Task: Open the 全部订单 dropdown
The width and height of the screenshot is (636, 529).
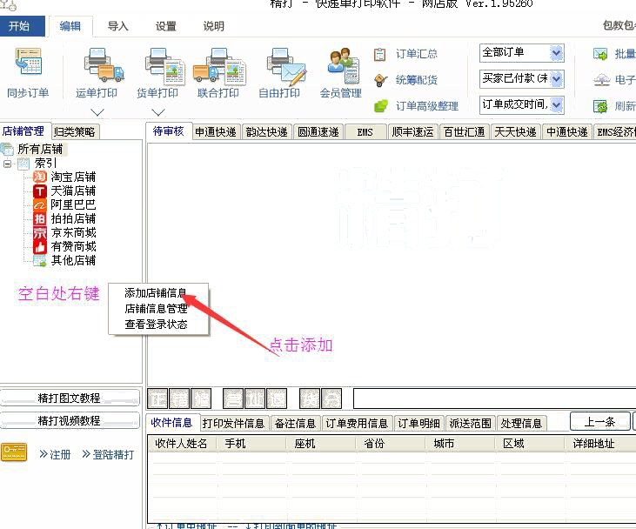Action: click(x=556, y=53)
